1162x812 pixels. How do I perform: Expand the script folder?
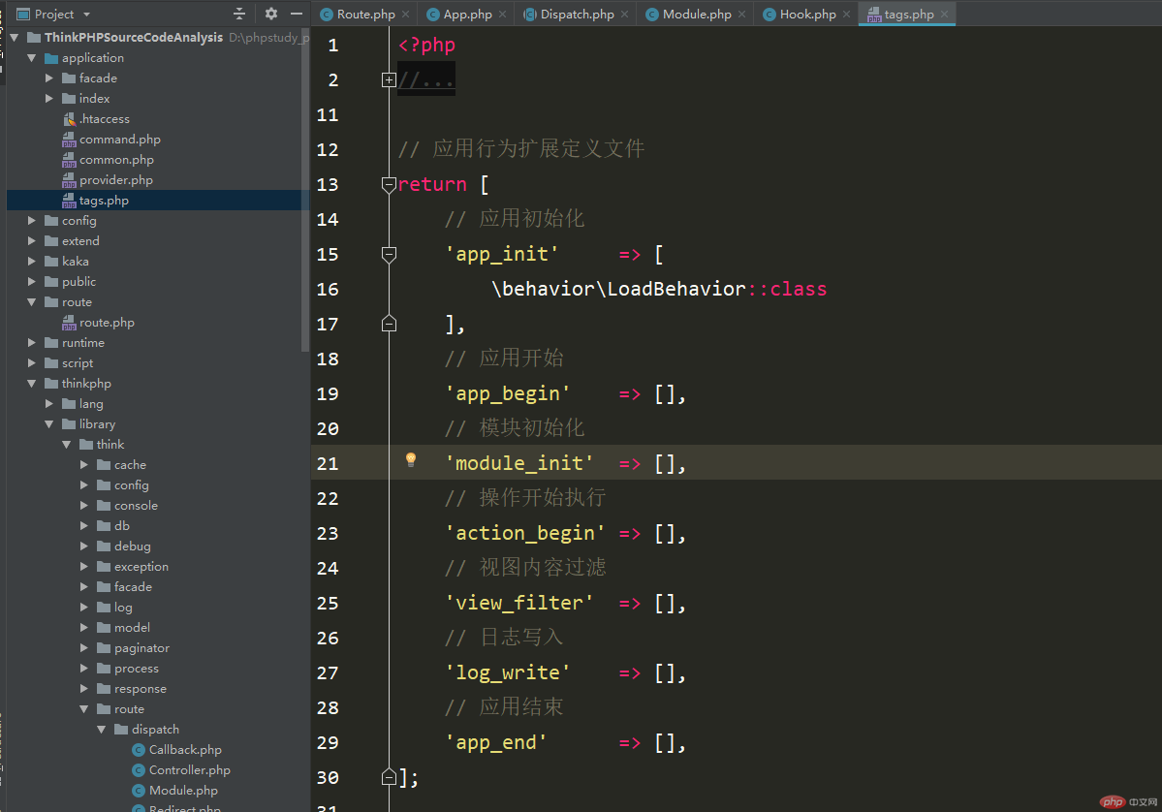(31, 363)
